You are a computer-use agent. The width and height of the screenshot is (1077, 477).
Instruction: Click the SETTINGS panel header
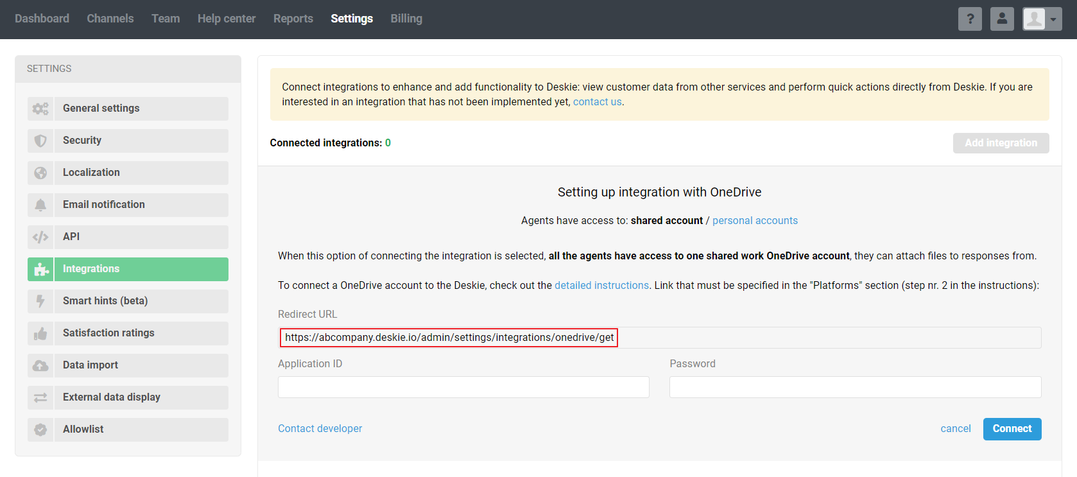[x=128, y=69]
